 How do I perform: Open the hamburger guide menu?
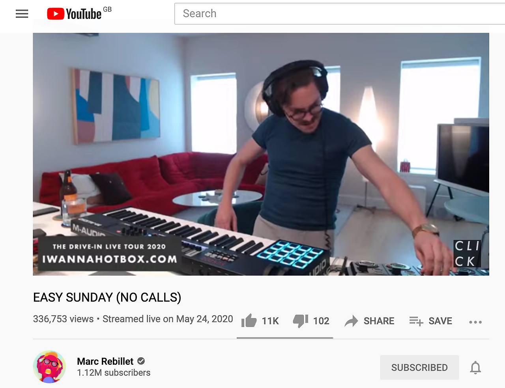click(x=22, y=14)
